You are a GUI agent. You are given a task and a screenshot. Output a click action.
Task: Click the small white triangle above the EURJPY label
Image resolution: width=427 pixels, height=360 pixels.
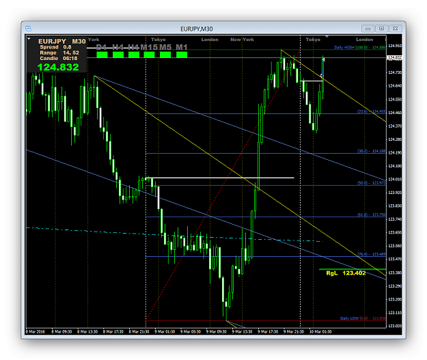click(x=29, y=38)
